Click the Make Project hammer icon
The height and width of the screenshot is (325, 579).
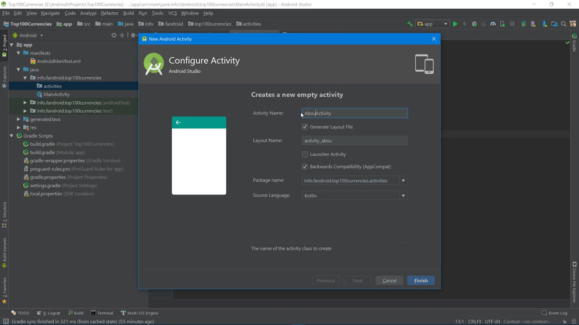click(x=410, y=24)
